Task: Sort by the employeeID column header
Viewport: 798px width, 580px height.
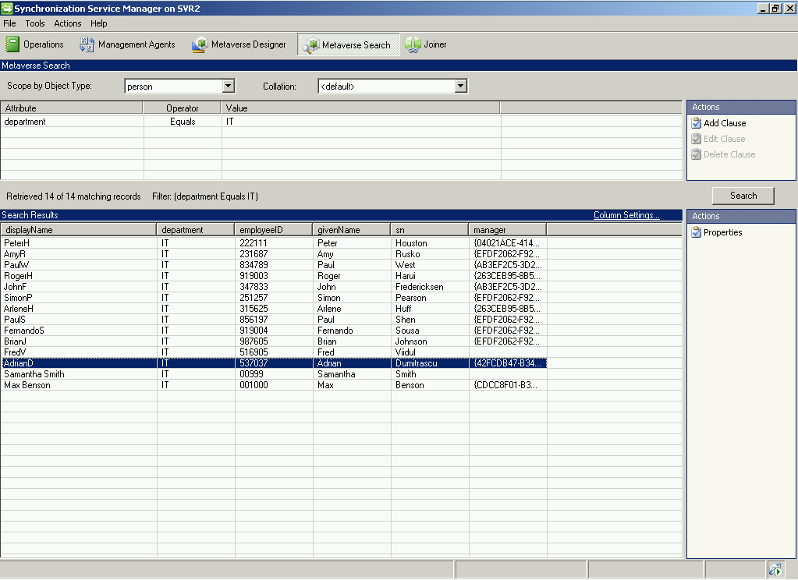Action: (x=273, y=230)
